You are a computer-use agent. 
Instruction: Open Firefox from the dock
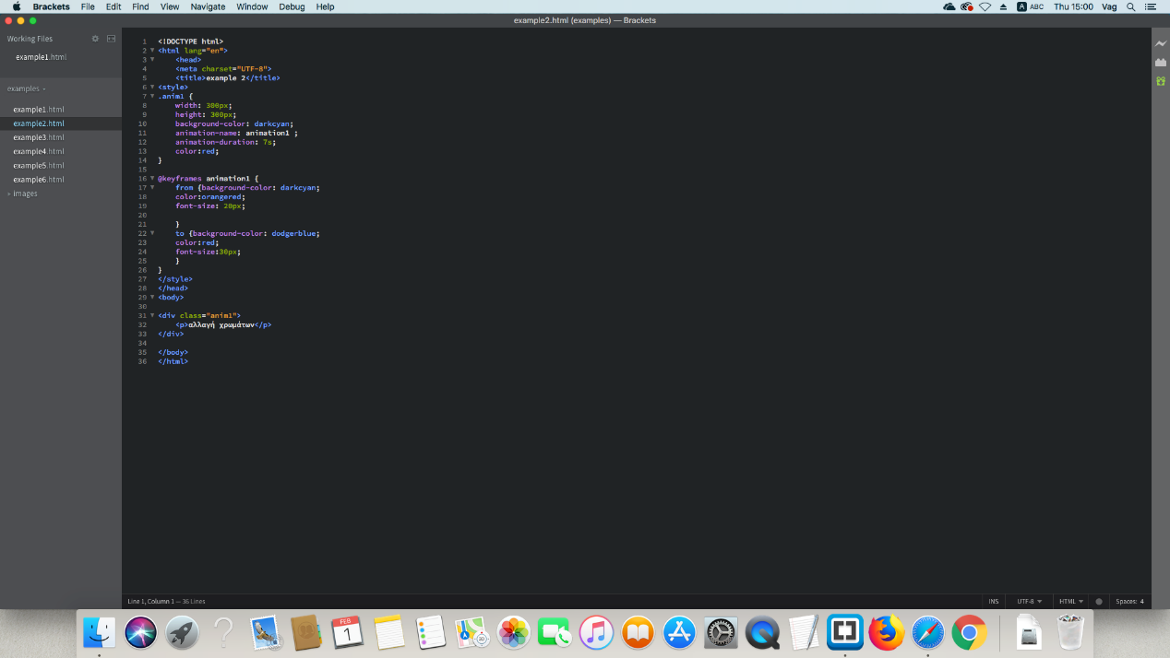click(886, 632)
